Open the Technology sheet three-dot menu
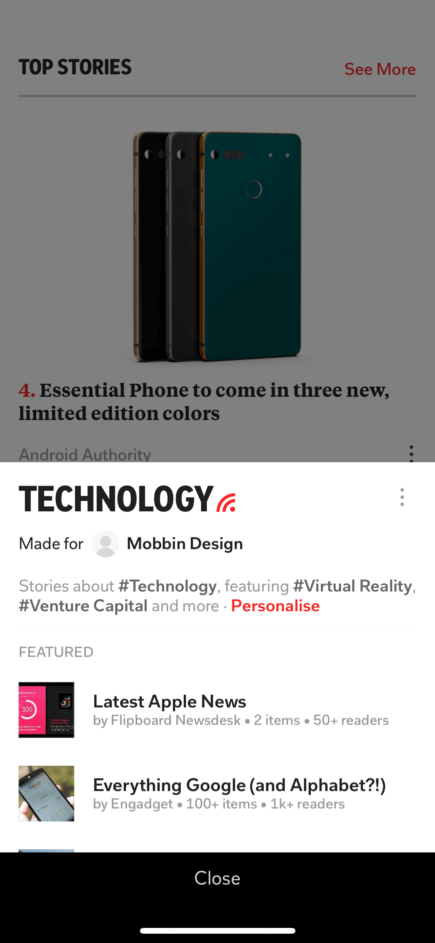Screen dimensions: 435x943 coord(402,497)
